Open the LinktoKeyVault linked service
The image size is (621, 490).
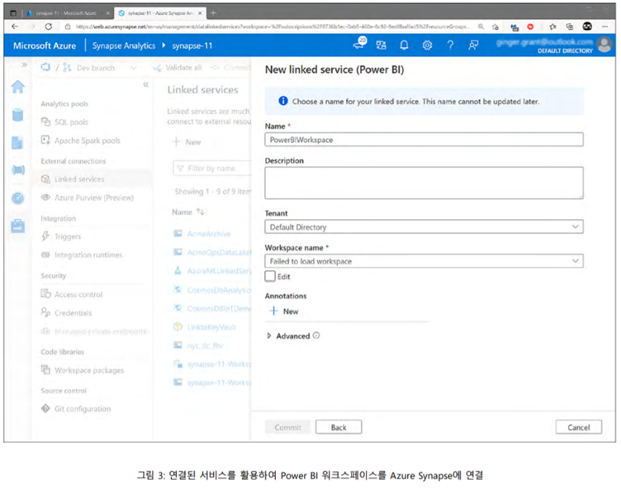[211, 327]
